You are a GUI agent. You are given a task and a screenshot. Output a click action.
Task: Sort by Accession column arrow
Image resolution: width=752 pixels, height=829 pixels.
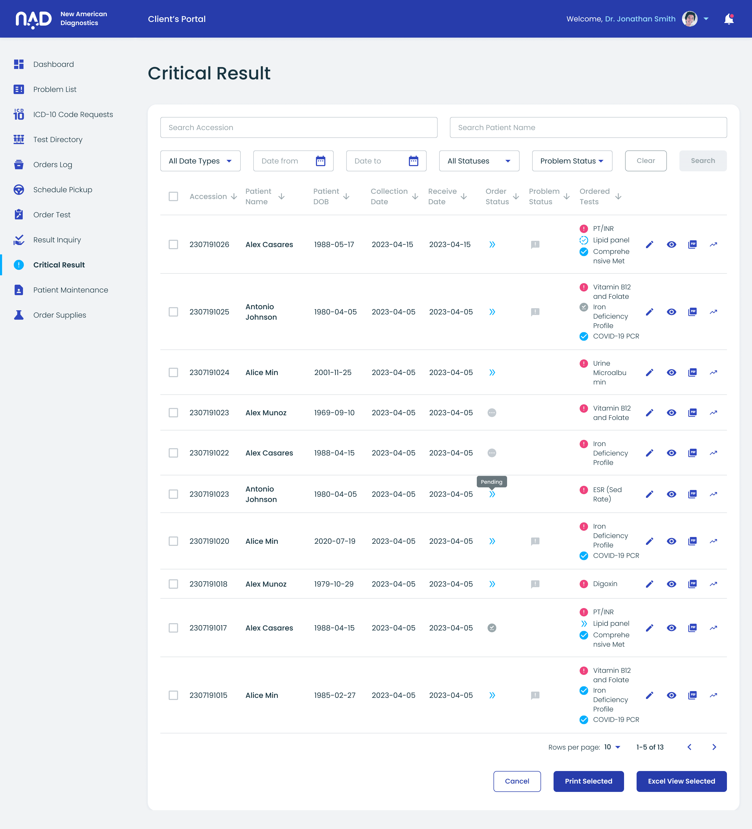[x=234, y=197]
